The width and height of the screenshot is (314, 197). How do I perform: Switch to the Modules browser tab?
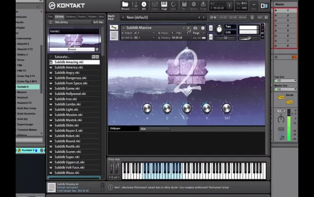pos(92,17)
